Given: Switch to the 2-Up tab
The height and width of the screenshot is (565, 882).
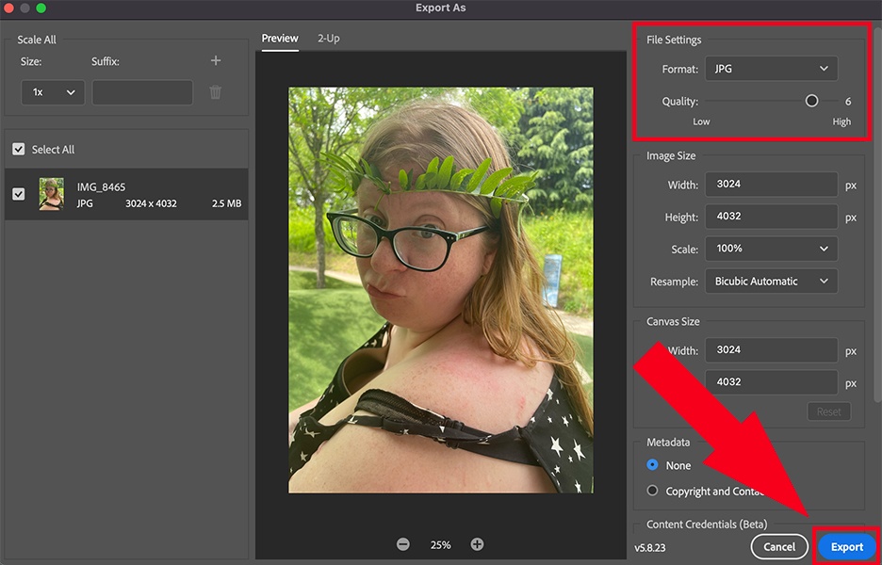Looking at the screenshot, I should click(x=328, y=39).
